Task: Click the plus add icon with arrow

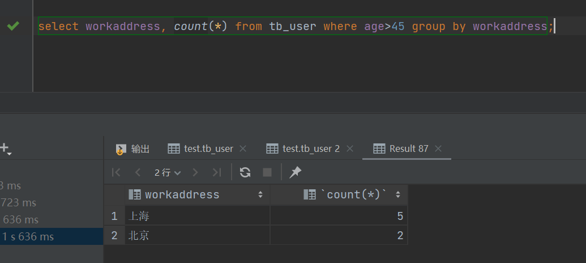Action: (x=5, y=149)
